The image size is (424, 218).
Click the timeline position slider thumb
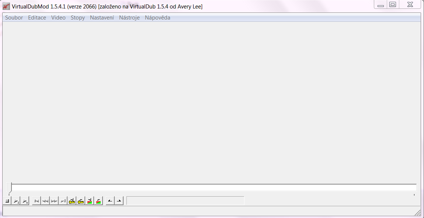point(9,188)
